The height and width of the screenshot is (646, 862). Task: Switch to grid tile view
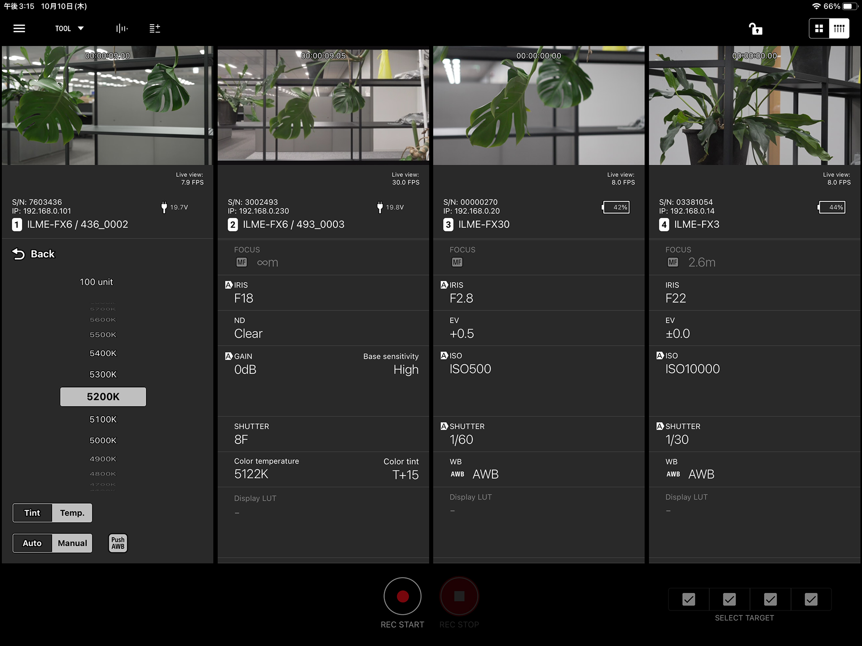819,28
